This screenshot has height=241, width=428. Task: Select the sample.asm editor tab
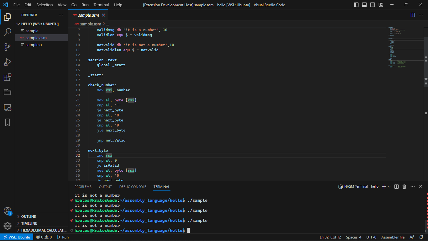pos(88,15)
